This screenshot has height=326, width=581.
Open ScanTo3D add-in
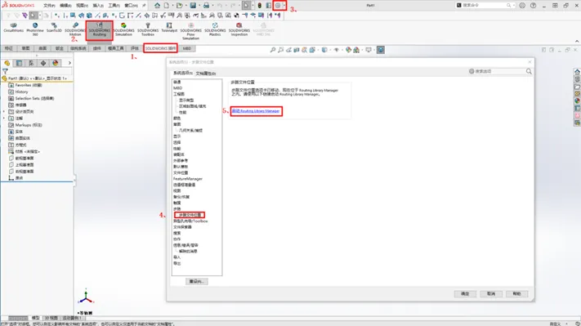[x=54, y=28]
